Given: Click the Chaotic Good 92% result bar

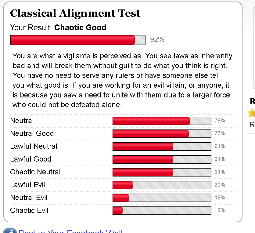Looking at the screenshot, I should tap(78, 40).
